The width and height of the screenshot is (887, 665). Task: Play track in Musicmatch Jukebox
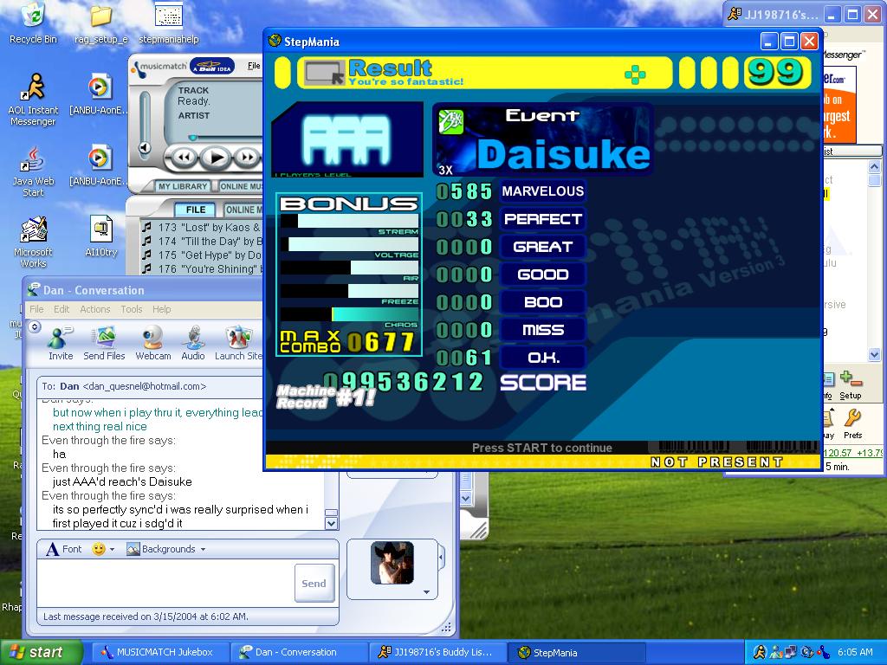click(x=216, y=158)
